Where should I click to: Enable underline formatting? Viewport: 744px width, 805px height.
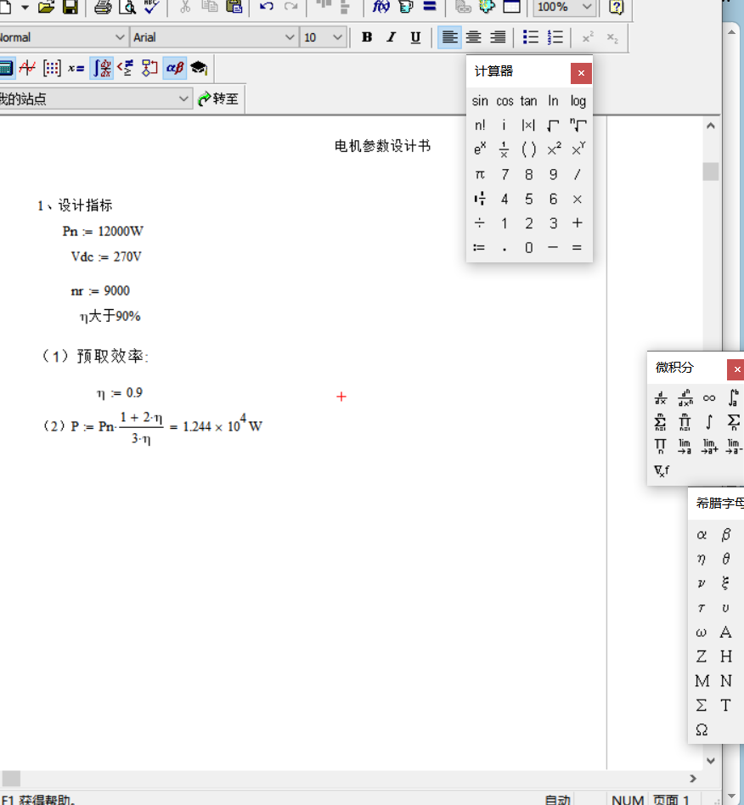pyautogui.click(x=415, y=37)
